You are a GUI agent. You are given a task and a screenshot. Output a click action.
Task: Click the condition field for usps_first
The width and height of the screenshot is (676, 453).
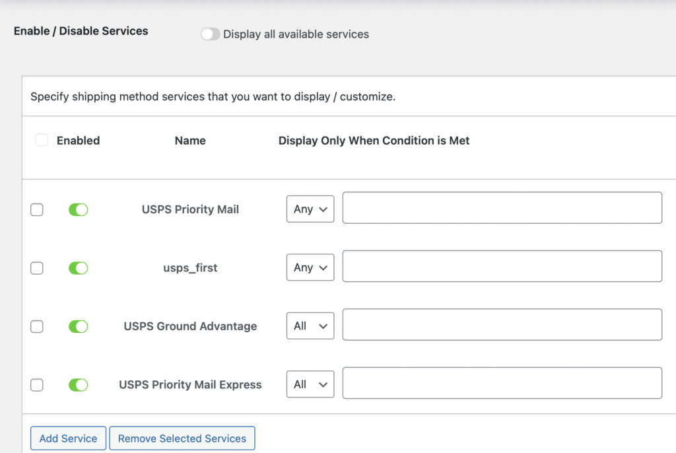click(x=502, y=266)
